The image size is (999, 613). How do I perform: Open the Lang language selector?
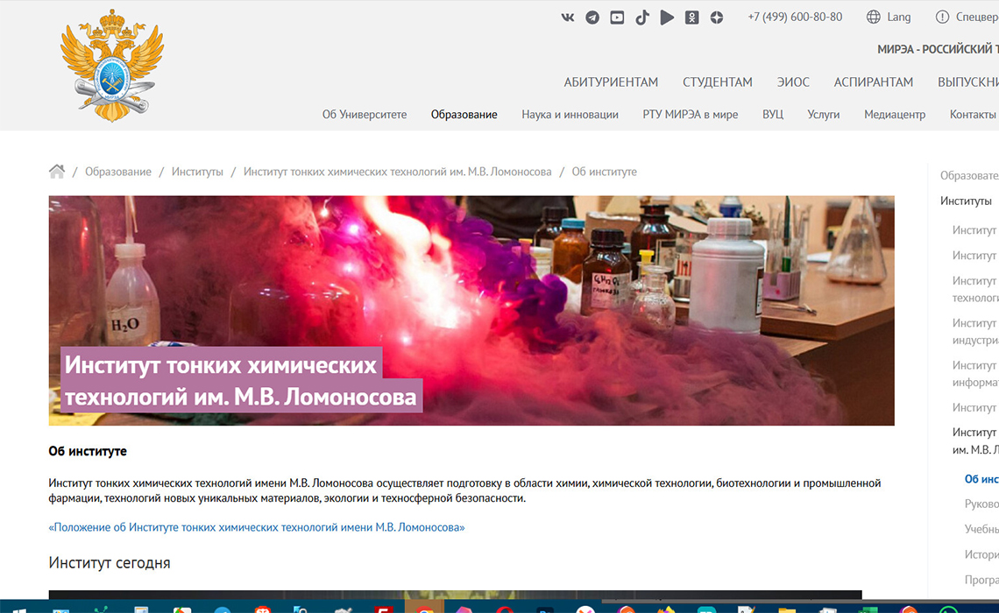click(x=899, y=18)
